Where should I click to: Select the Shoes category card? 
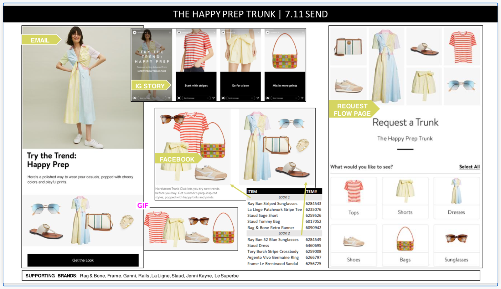coord(354,246)
